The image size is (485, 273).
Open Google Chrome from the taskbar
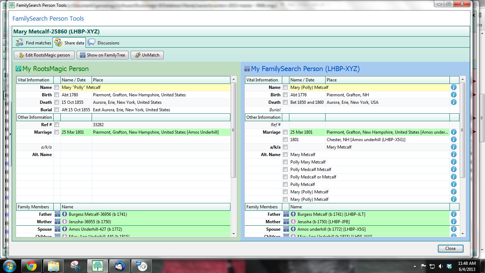[x=32, y=266]
